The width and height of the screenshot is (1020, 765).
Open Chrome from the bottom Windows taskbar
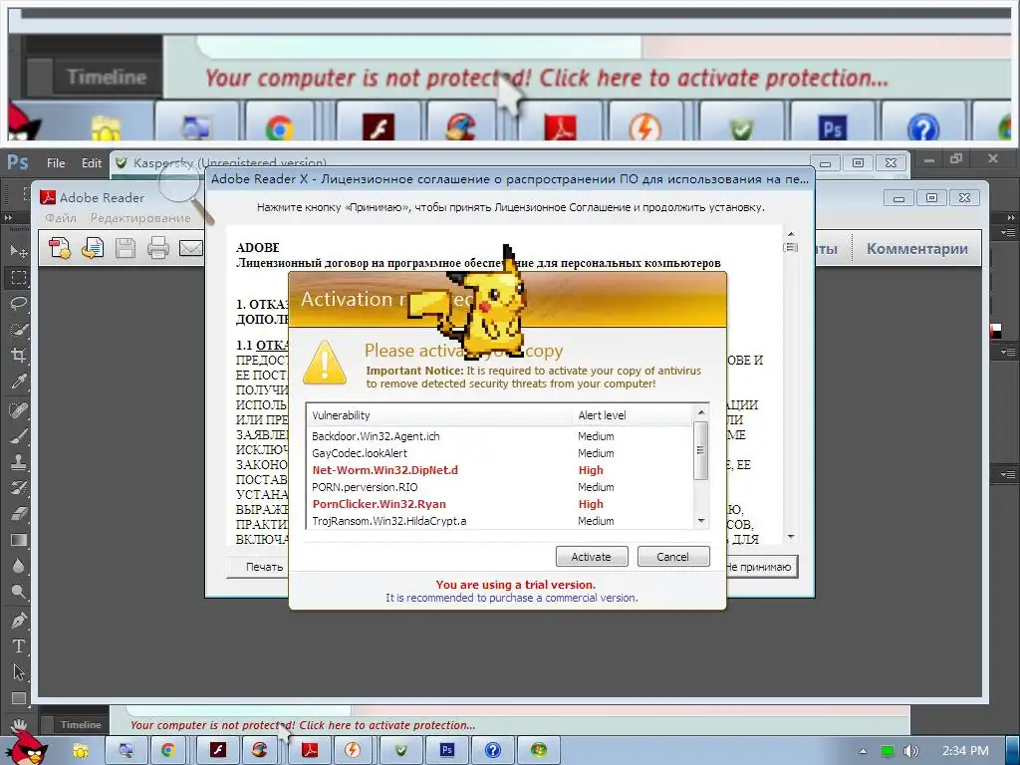(x=168, y=750)
